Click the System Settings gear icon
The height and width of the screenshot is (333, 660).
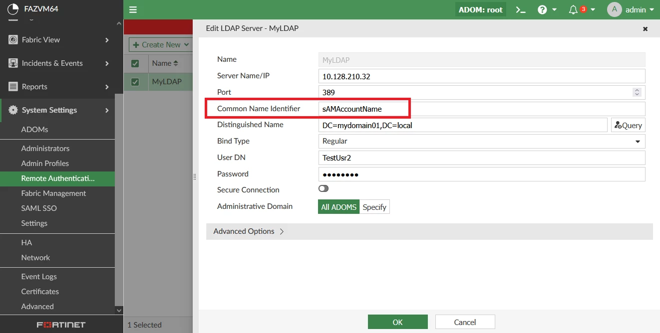13,110
